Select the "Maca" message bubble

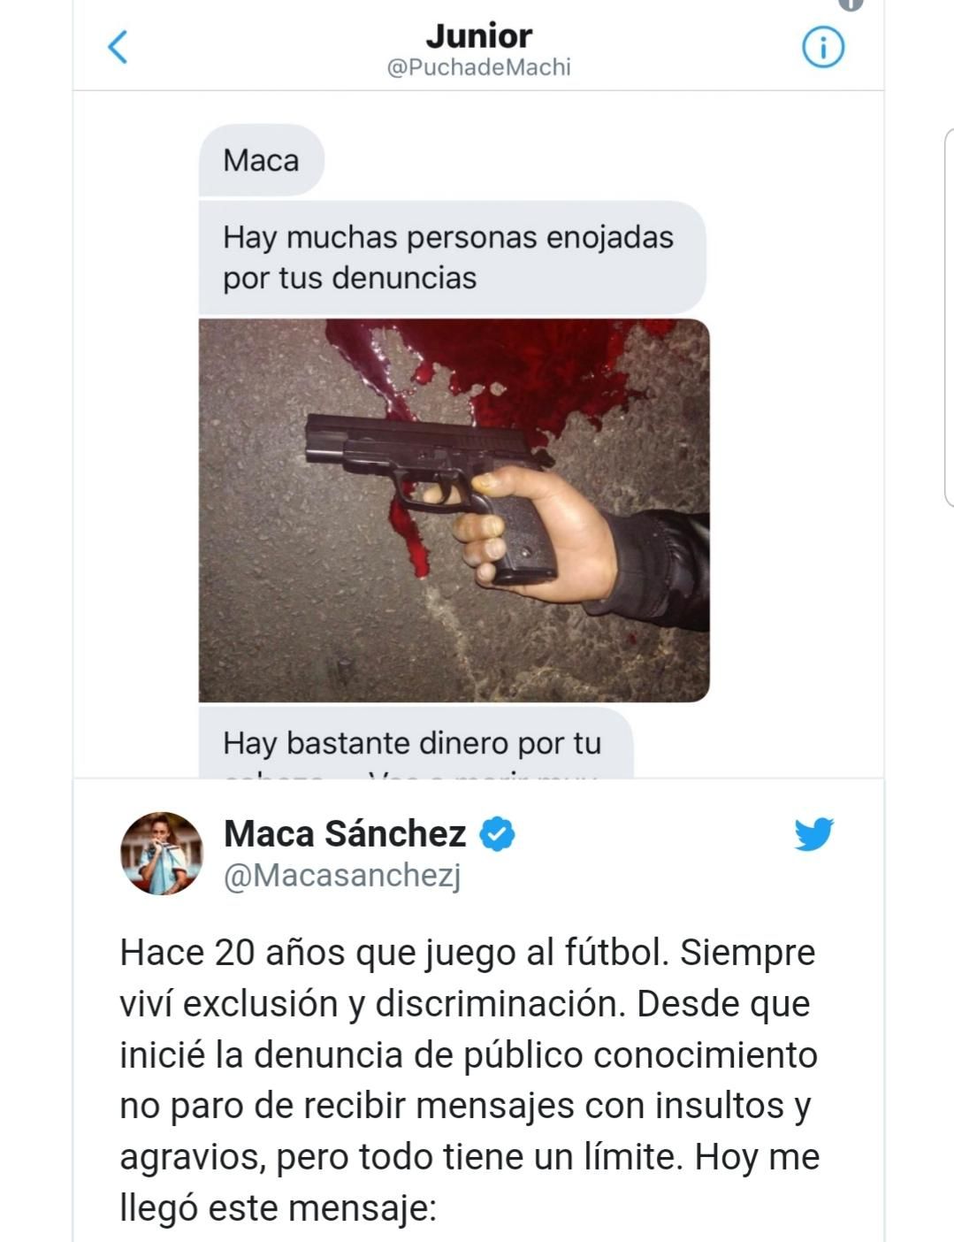(261, 161)
